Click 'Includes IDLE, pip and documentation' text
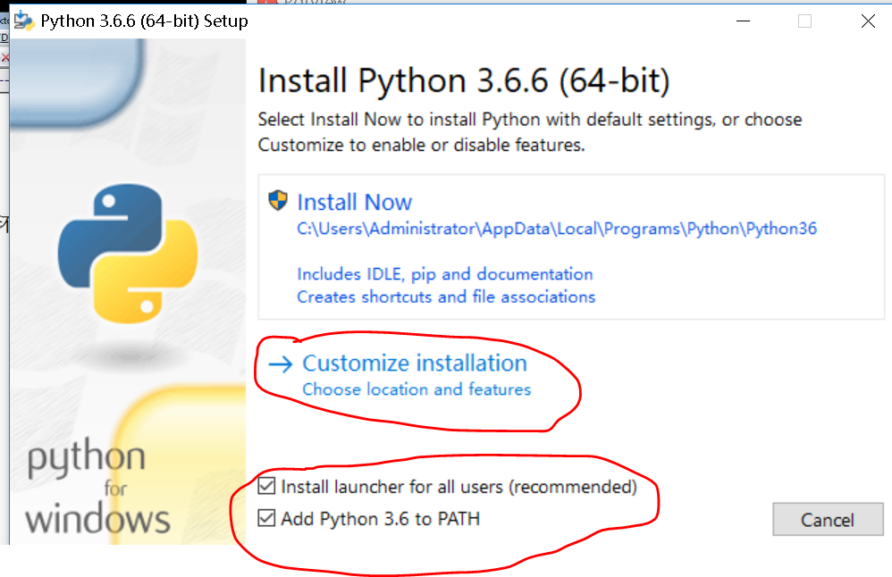892x577 pixels. (445, 274)
